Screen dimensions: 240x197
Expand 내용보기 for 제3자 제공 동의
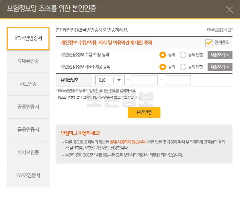(220, 67)
